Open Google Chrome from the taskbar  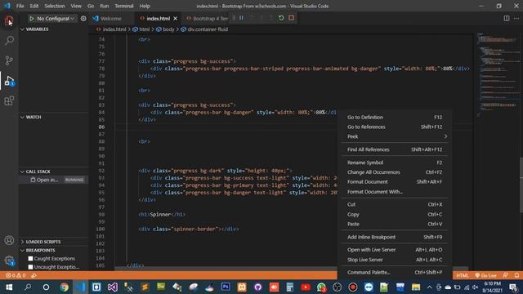pyautogui.click(x=64, y=287)
